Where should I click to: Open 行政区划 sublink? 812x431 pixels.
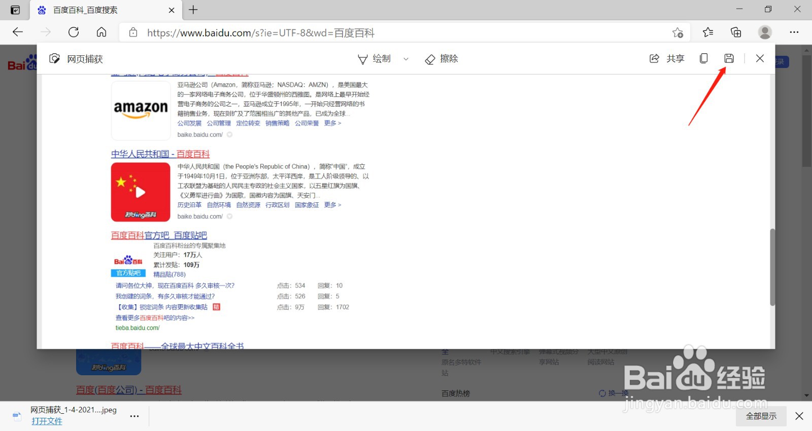click(278, 205)
